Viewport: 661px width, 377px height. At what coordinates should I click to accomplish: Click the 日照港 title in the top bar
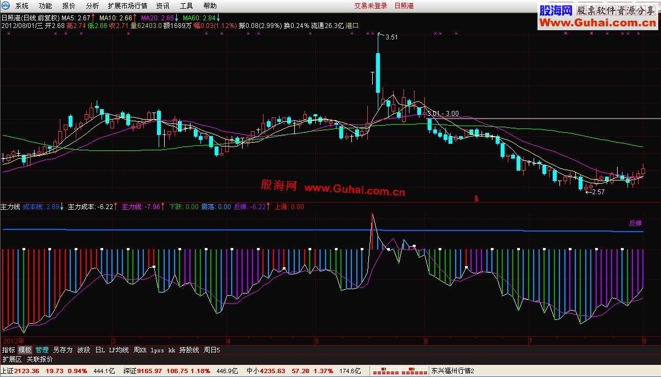[404, 6]
